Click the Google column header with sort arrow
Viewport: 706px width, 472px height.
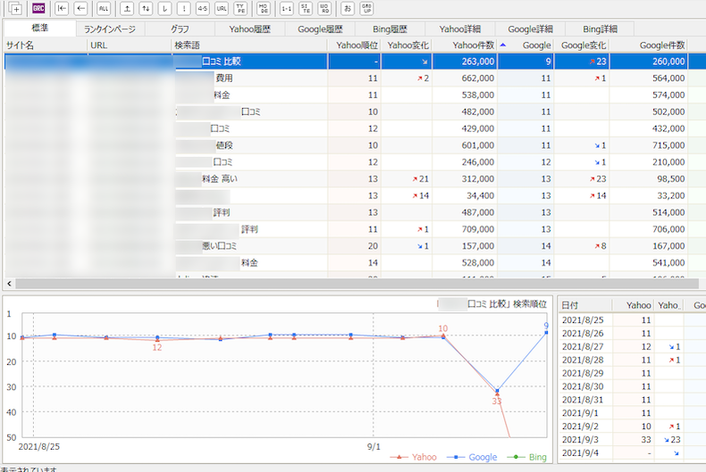(525, 46)
